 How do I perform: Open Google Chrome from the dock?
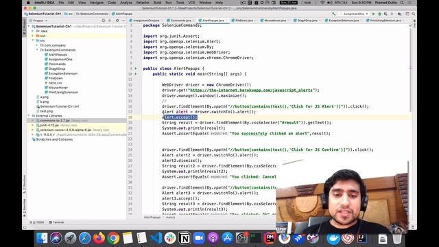click(x=113, y=238)
